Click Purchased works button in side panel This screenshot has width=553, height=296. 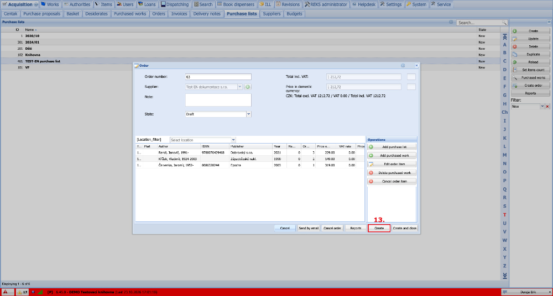(531, 77)
